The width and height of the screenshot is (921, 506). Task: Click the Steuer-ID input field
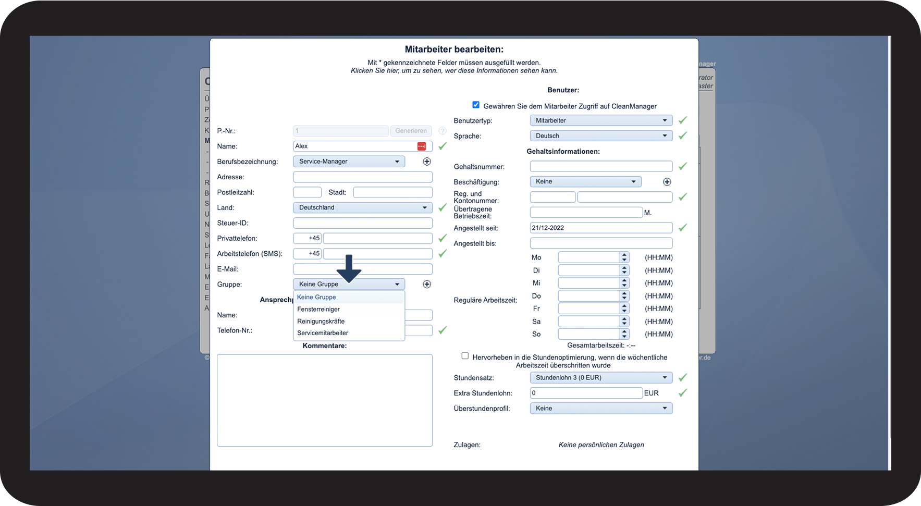click(x=363, y=223)
